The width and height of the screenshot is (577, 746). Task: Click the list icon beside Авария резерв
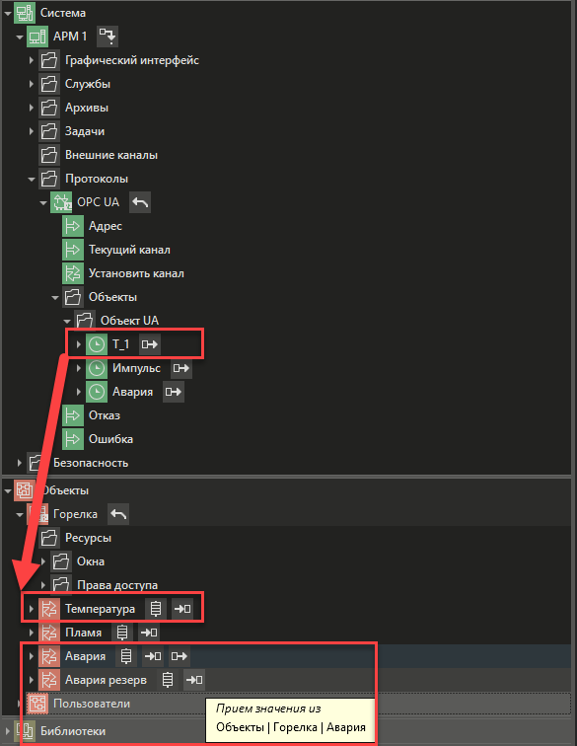tap(168, 680)
